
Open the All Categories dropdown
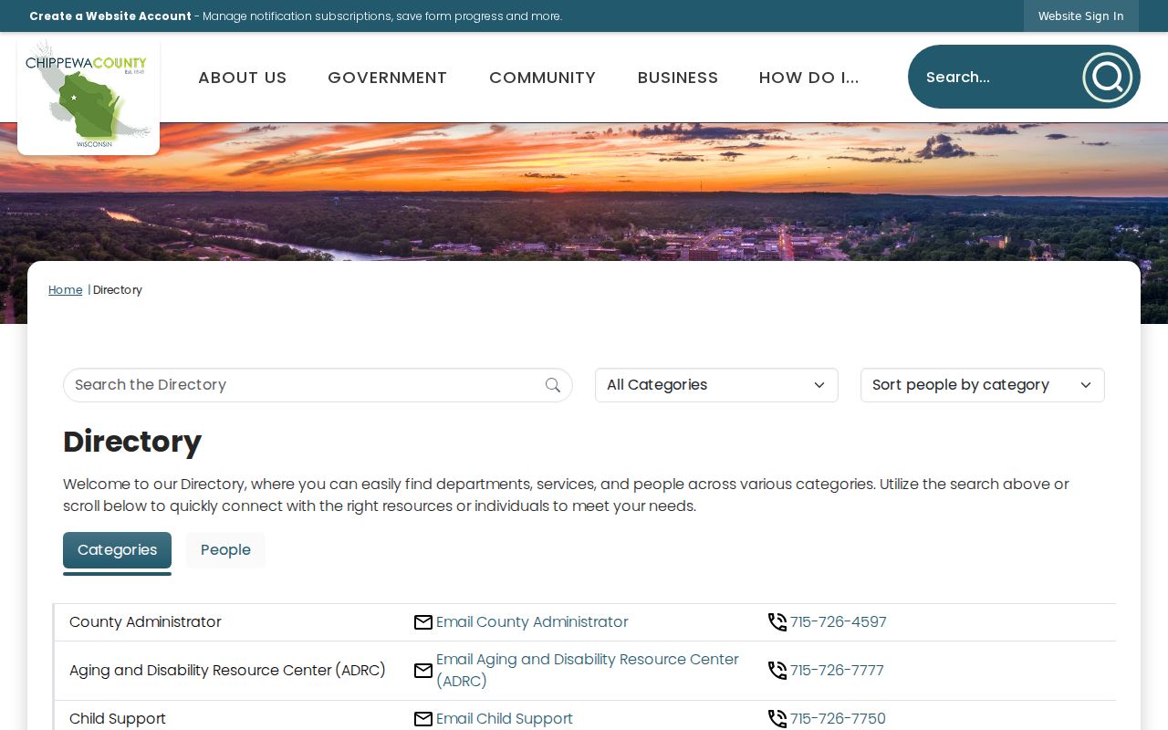point(716,385)
